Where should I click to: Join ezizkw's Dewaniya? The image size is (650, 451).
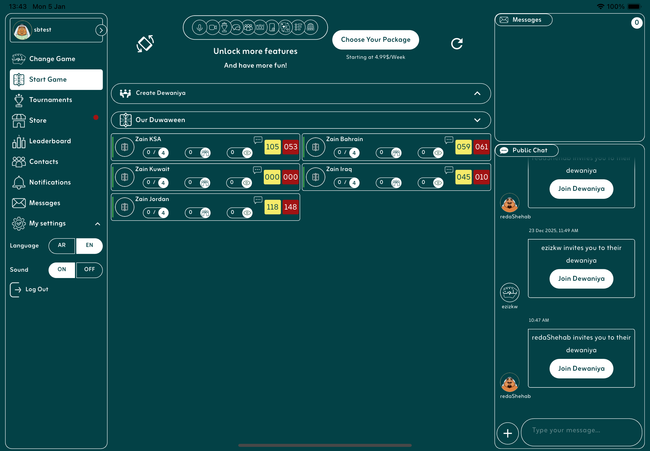tap(581, 279)
